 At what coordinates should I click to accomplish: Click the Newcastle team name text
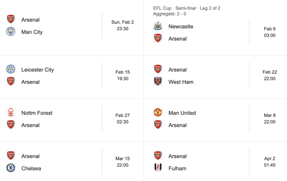181,27
